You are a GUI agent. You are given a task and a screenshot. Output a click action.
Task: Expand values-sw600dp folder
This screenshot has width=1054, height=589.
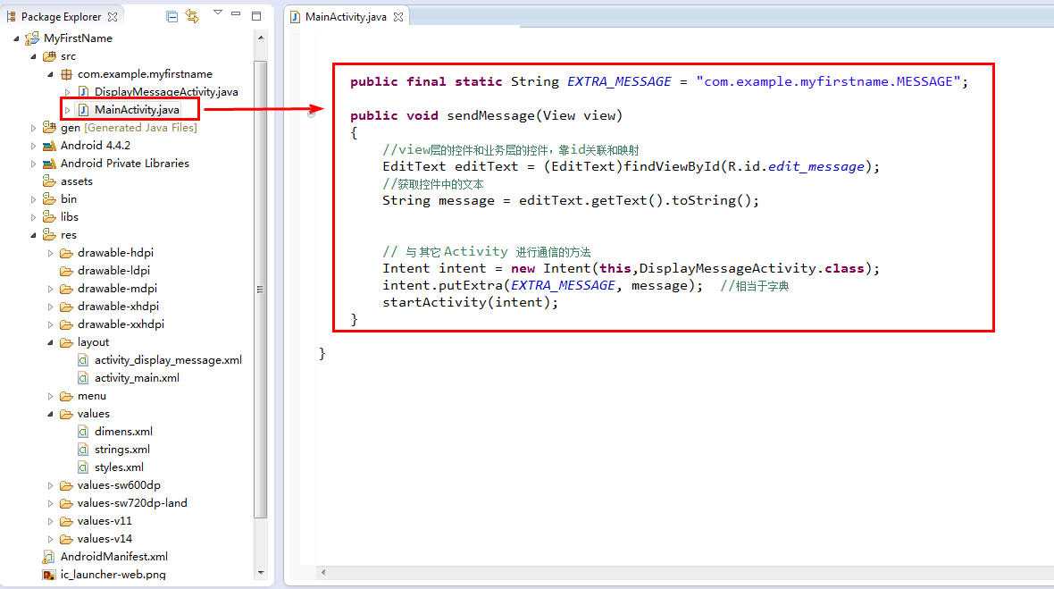[50, 485]
